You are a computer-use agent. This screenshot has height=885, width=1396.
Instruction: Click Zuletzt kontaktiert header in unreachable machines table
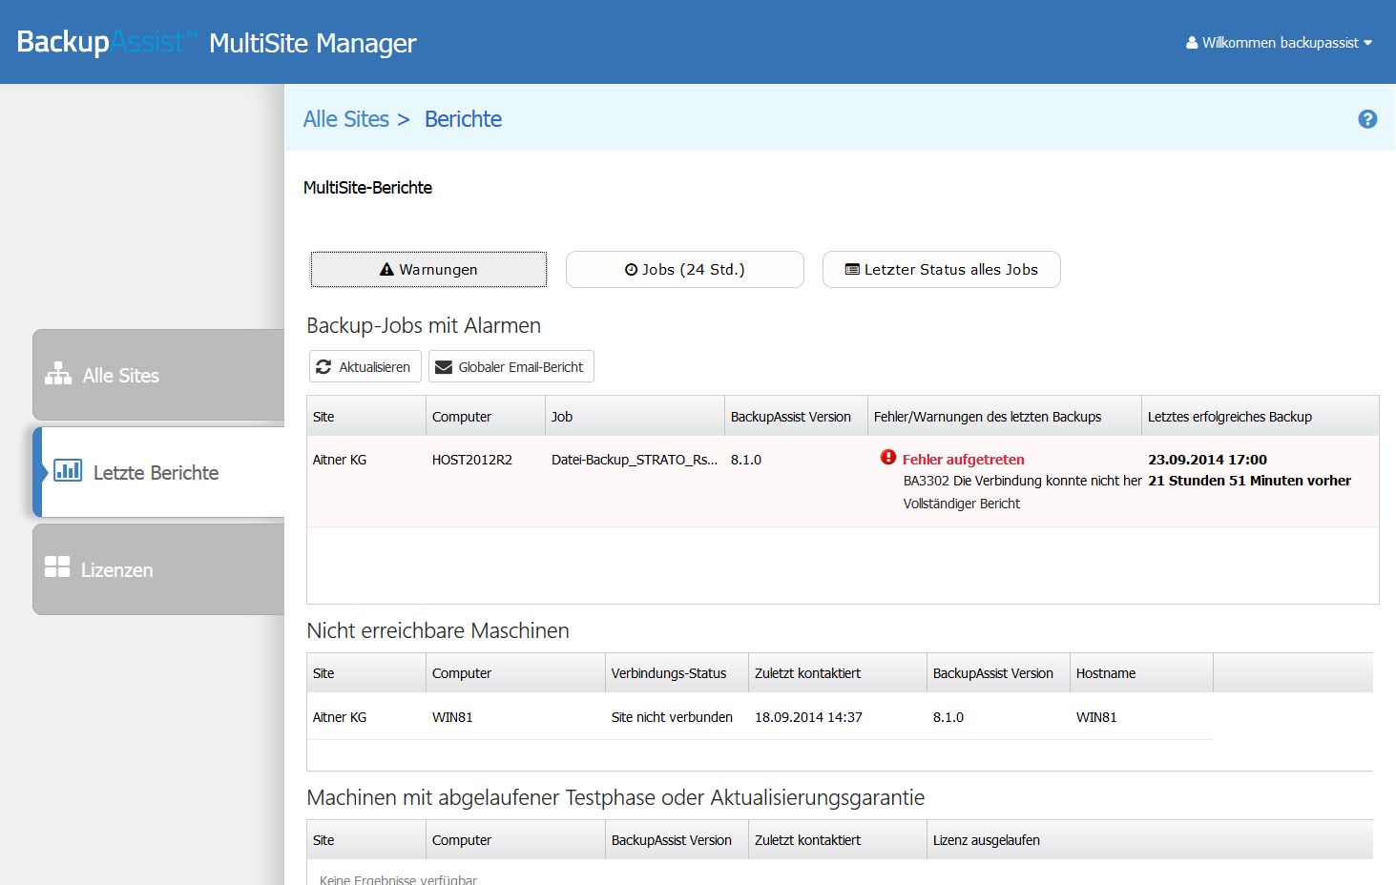[837, 673]
